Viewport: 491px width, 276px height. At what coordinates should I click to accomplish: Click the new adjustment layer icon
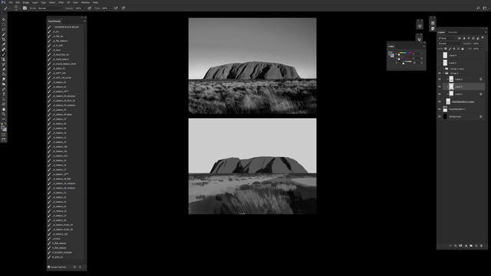point(466,246)
